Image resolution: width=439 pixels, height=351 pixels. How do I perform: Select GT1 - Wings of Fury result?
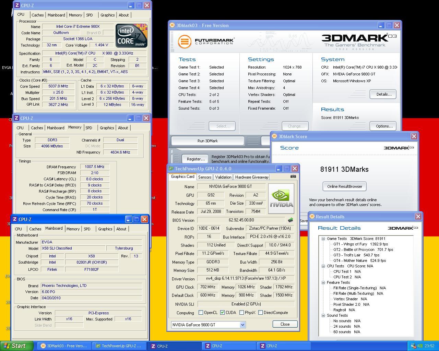click(x=361, y=244)
